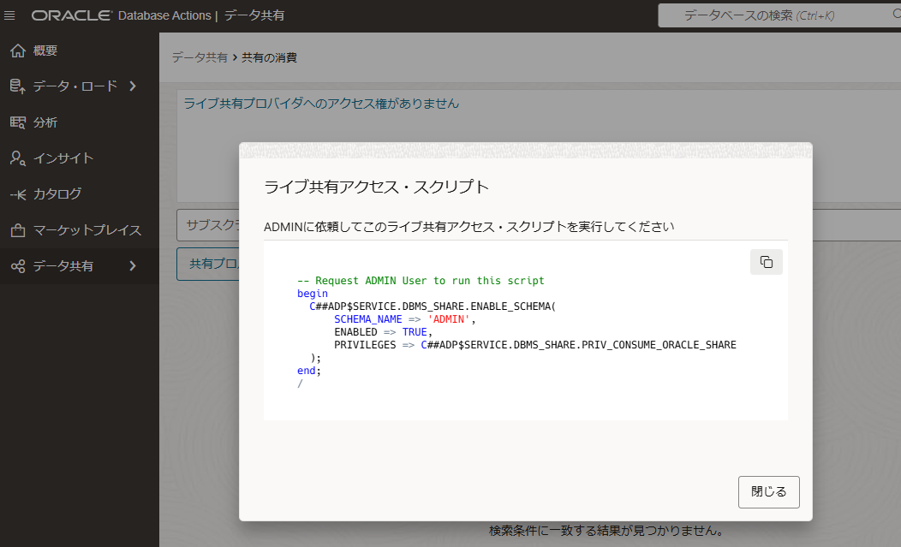The height and width of the screenshot is (547, 901).
Task: Expand the データ共有 submenu chevron
Action: tap(132, 266)
